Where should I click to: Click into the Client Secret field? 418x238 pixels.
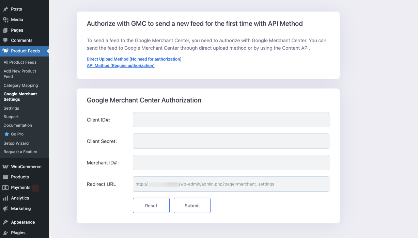point(231,141)
